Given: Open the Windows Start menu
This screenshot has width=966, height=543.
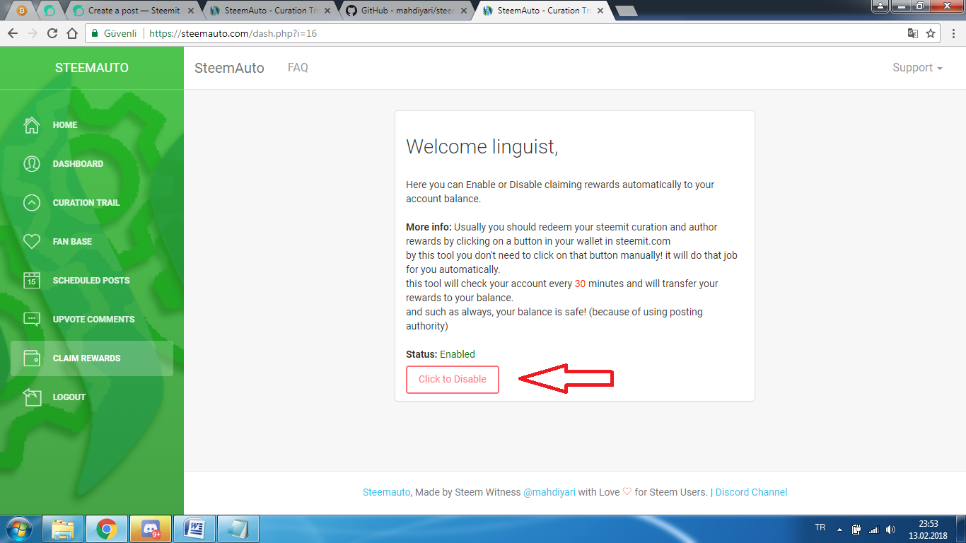Looking at the screenshot, I should pos(18,529).
